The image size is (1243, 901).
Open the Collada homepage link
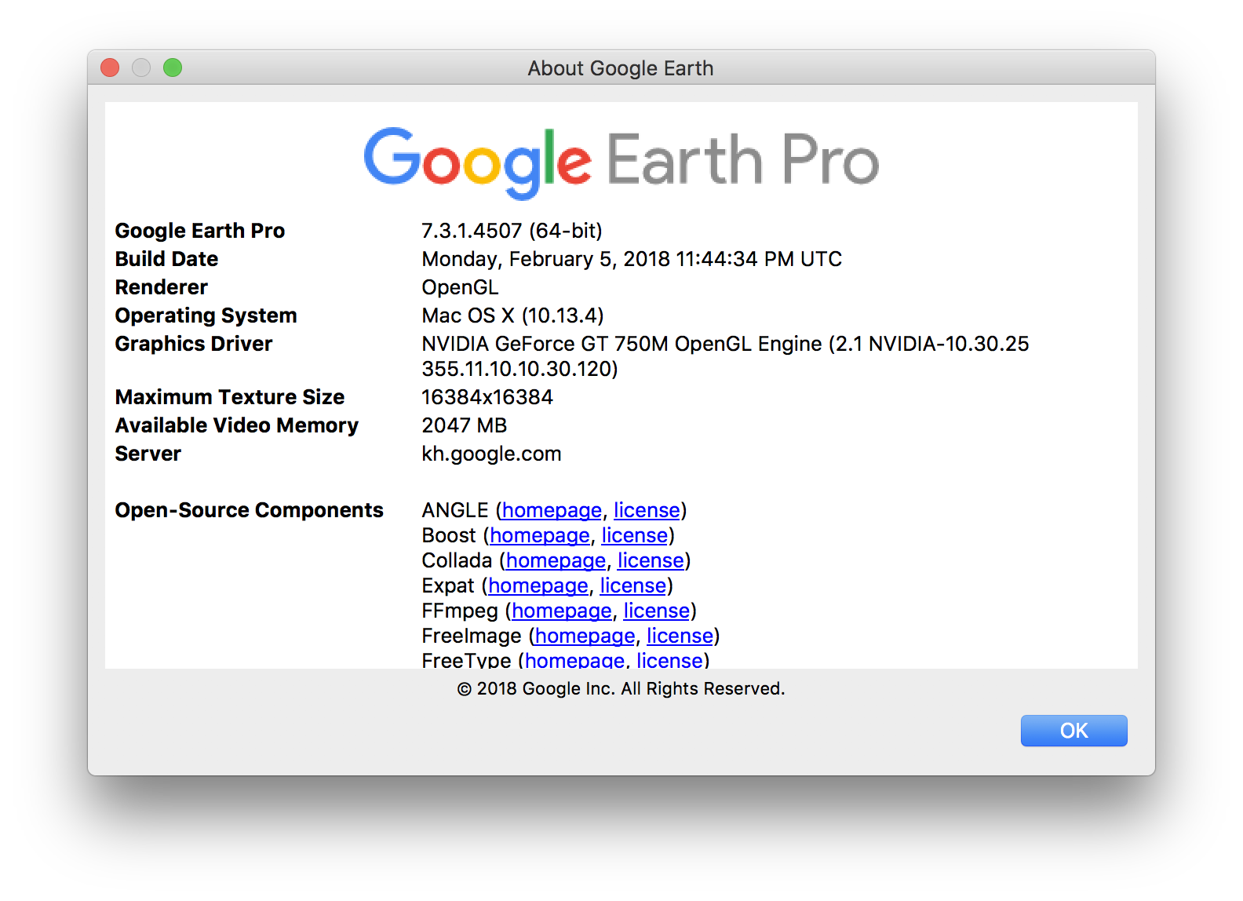[x=556, y=561]
